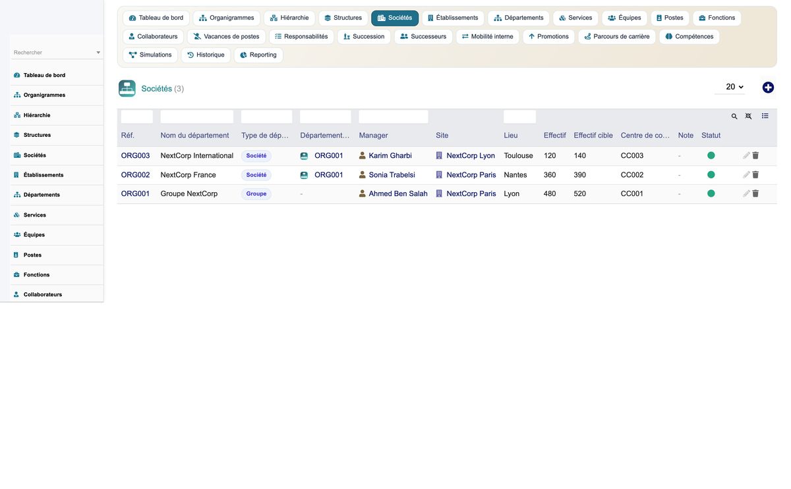This screenshot has width=791, height=489.
Task: Open ORG002 reference link
Action: (135, 175)
